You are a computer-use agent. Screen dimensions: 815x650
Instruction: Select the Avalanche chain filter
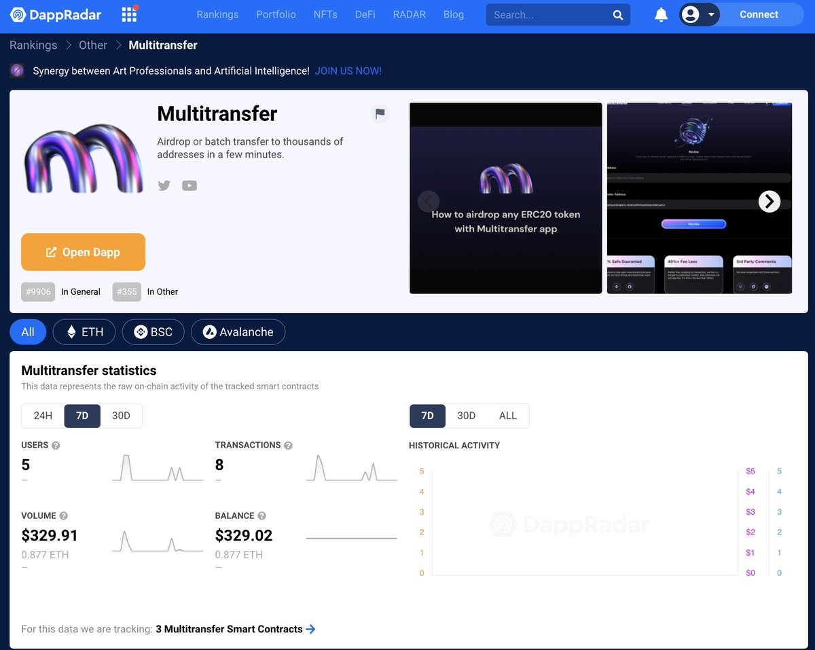point(238,332)
